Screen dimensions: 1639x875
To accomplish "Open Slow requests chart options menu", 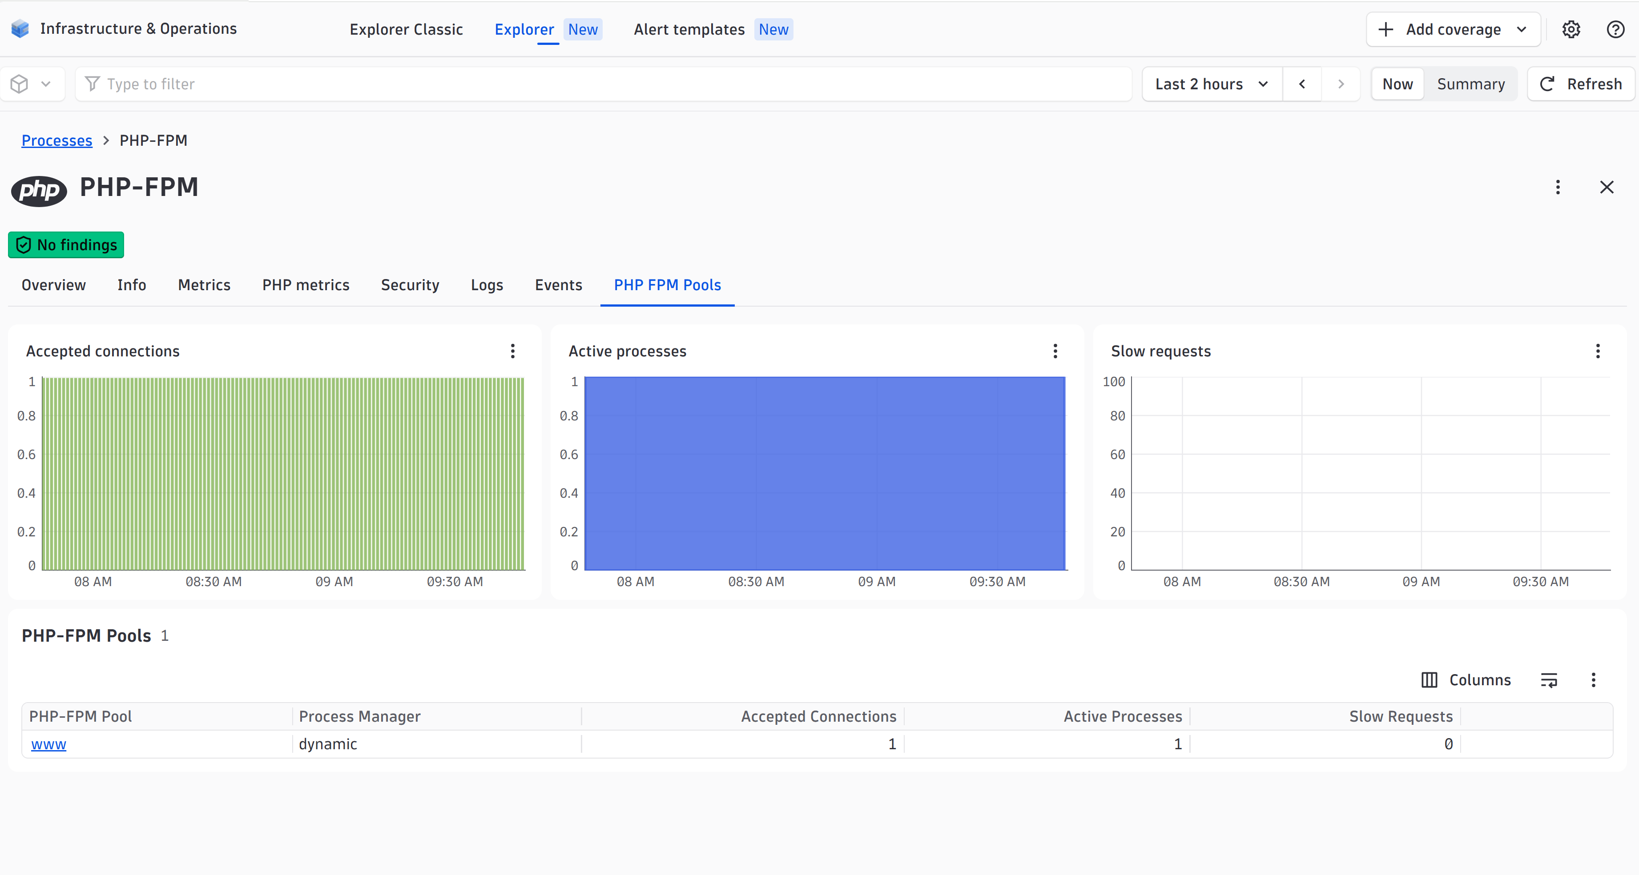I will [1598, 351].
